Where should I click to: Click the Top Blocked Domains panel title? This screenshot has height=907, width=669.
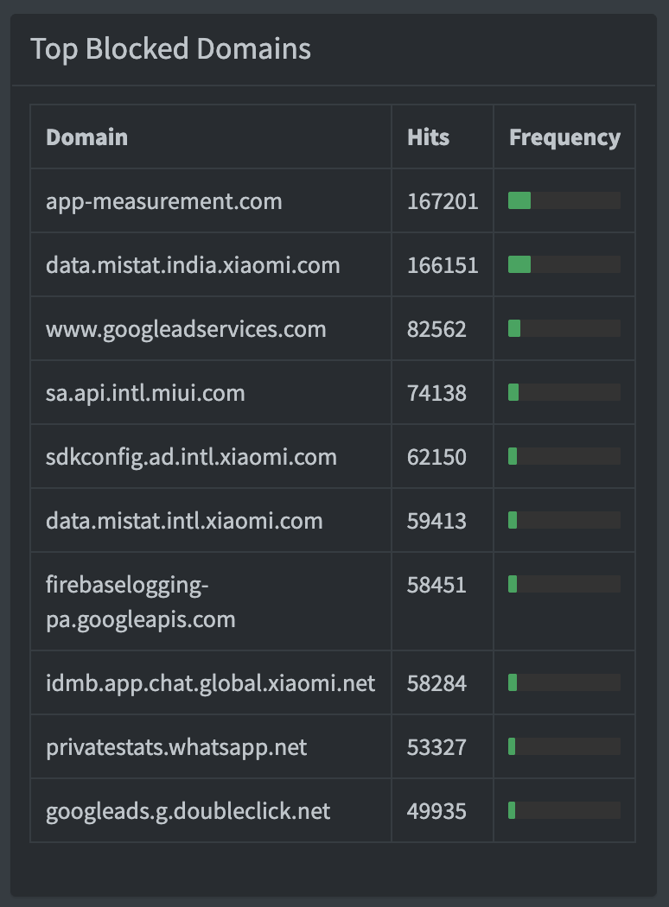(170, 49)
